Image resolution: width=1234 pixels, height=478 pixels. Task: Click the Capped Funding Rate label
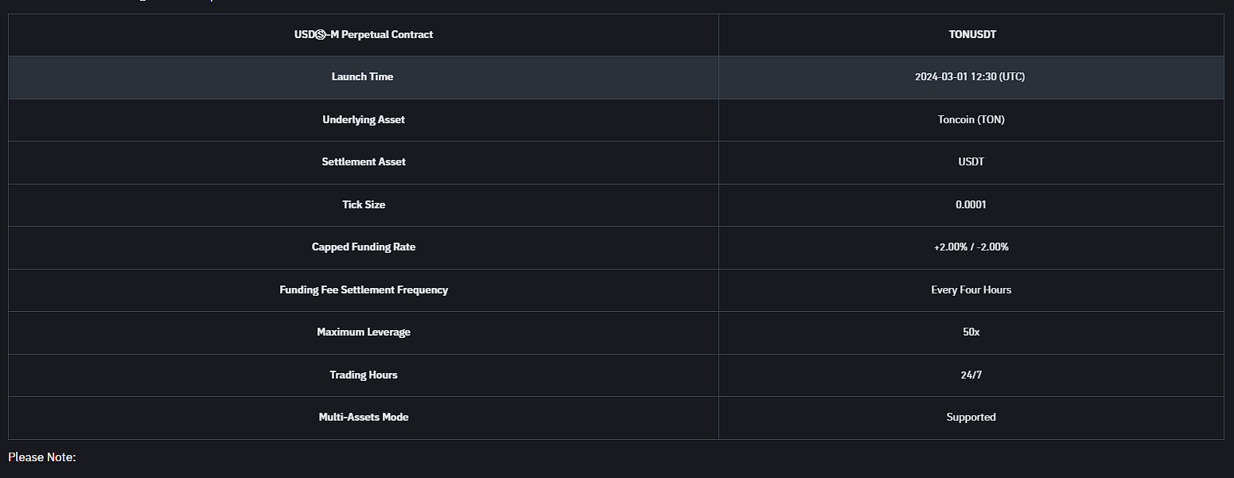(364, 247)
